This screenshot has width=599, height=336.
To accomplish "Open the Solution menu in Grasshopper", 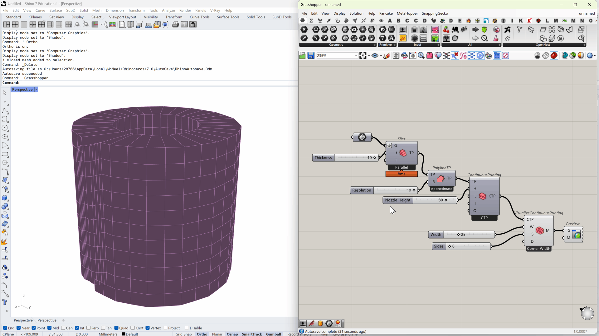I will 356,13.
